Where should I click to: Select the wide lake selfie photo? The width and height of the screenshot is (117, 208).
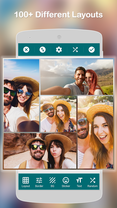coord(77,77)
